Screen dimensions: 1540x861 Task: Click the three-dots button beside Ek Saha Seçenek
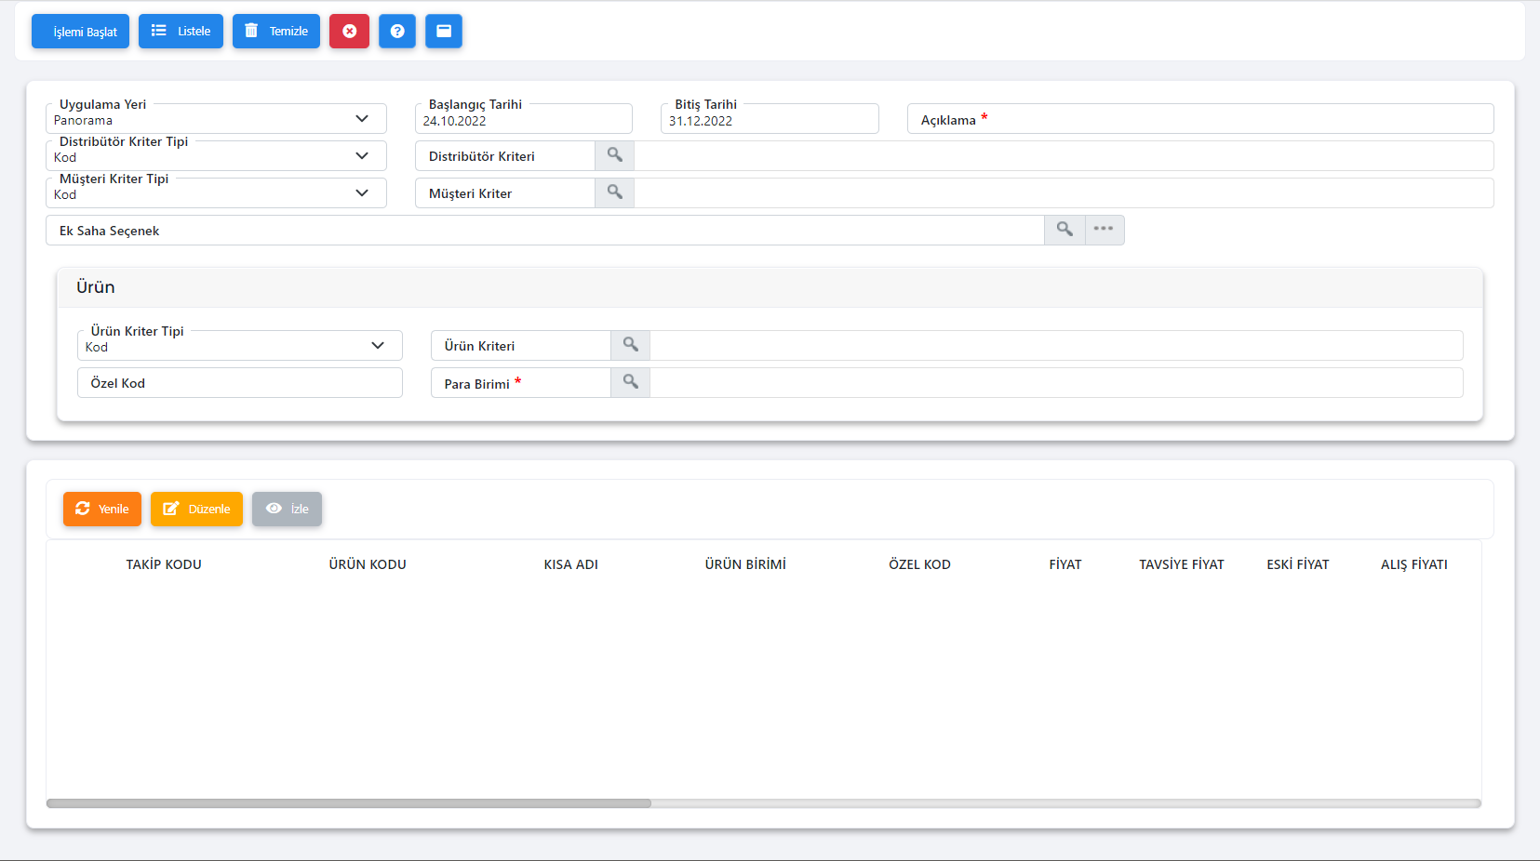(1104, 230)
